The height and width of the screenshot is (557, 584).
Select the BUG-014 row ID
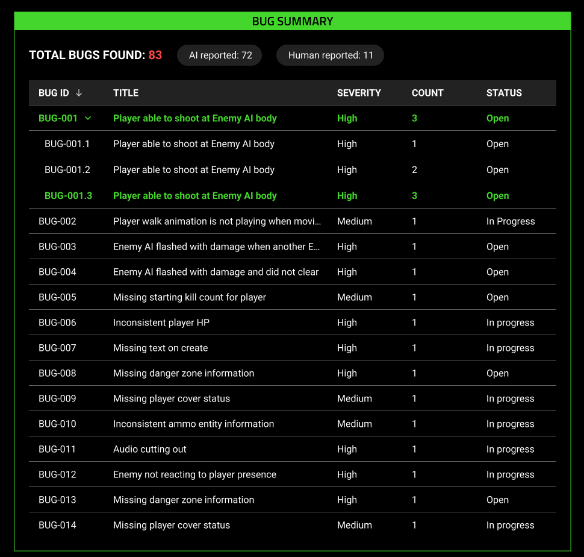[57, 526]
